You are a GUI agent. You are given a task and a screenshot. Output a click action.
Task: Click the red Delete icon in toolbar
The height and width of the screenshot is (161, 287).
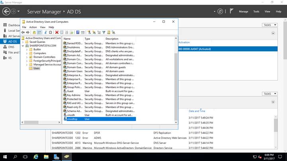pyautogui.click(x=57, y=32)
